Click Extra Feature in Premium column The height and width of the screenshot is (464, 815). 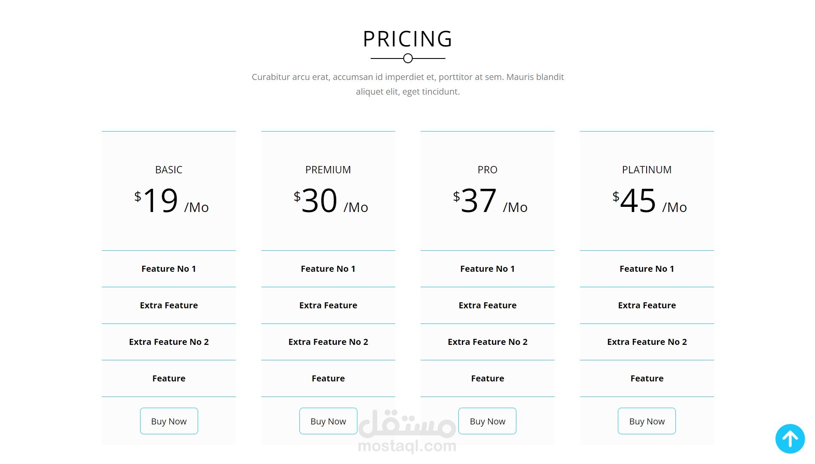(x=328, y=305)
